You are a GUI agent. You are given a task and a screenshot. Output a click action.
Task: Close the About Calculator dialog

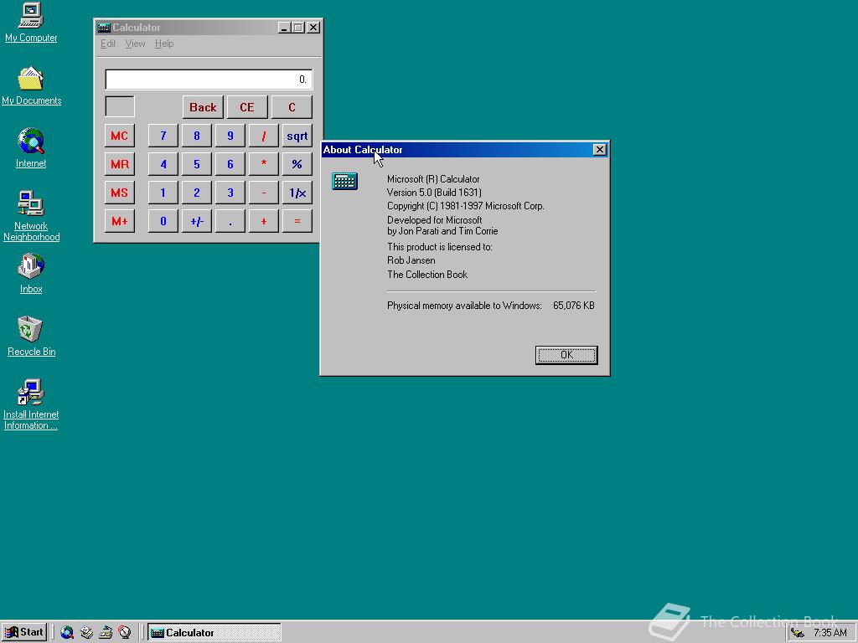tap(600, 149)
